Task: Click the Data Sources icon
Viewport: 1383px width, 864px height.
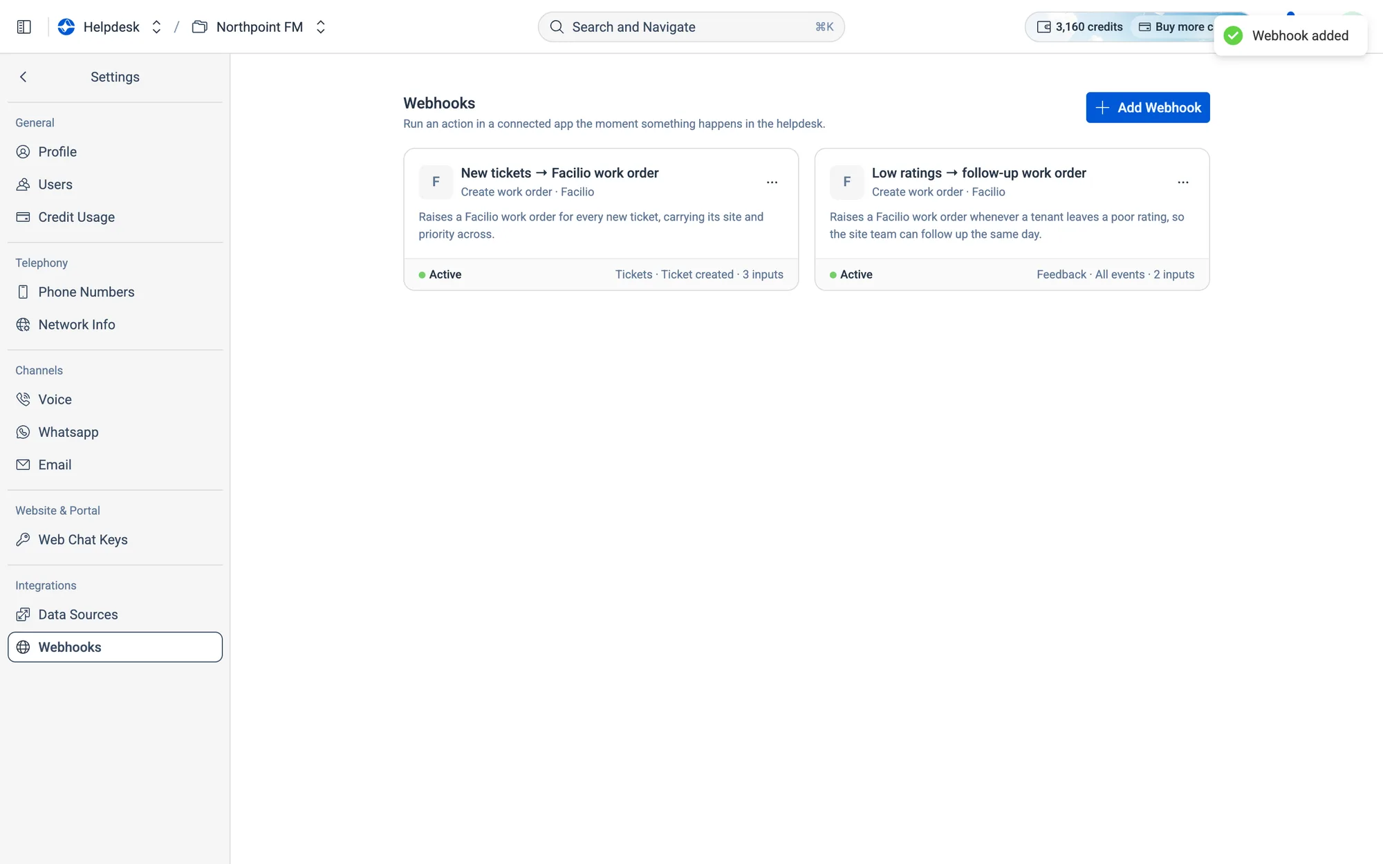Action: [24, 614]
